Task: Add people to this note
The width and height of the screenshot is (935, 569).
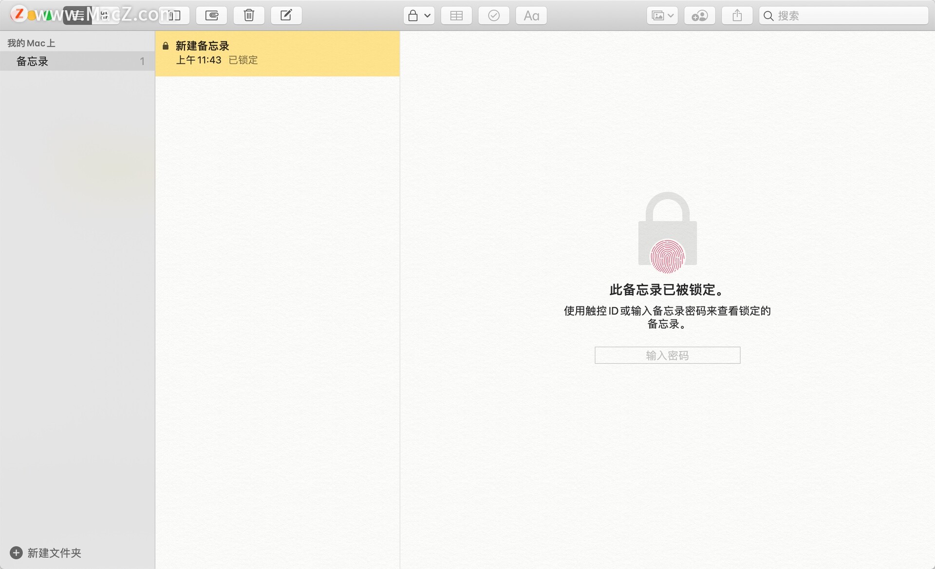Action: tap(700, 16)
